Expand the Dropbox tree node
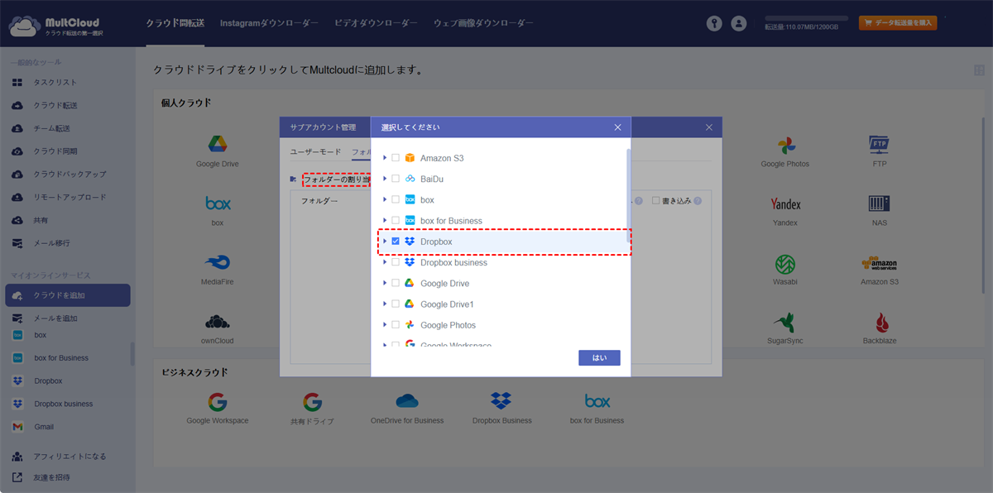 384,242
